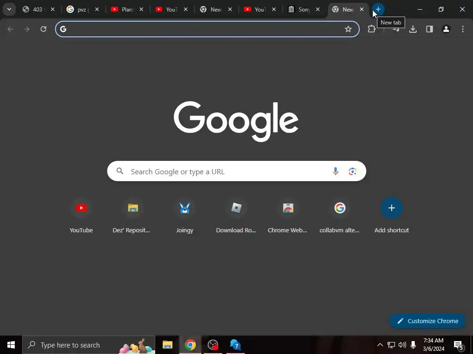The width and height of the screenshot is (473, 354).
Task: Reload the current page
Action: coord(43,29)
